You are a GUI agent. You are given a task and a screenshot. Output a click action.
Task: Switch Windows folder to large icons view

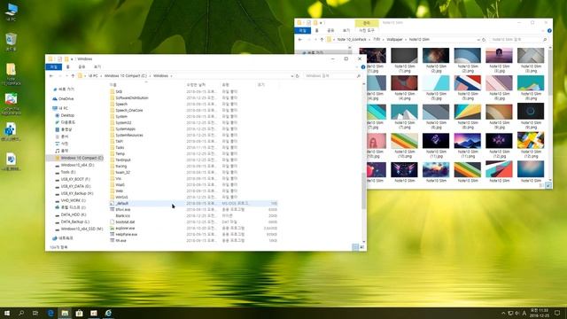(361, 247)
